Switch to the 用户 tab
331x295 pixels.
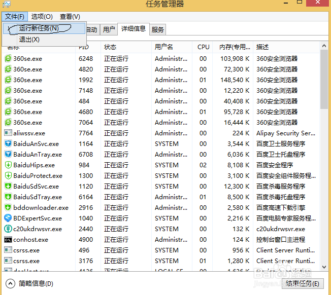coord(109,29)
